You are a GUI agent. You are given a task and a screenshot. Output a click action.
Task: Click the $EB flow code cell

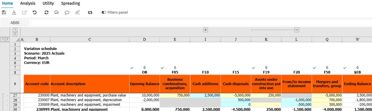pyautogui.click(x=357, y=72)
